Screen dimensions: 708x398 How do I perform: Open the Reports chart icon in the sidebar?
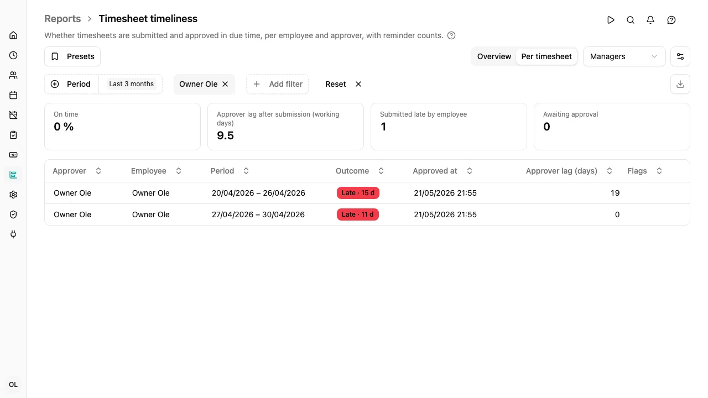(13, 175)
